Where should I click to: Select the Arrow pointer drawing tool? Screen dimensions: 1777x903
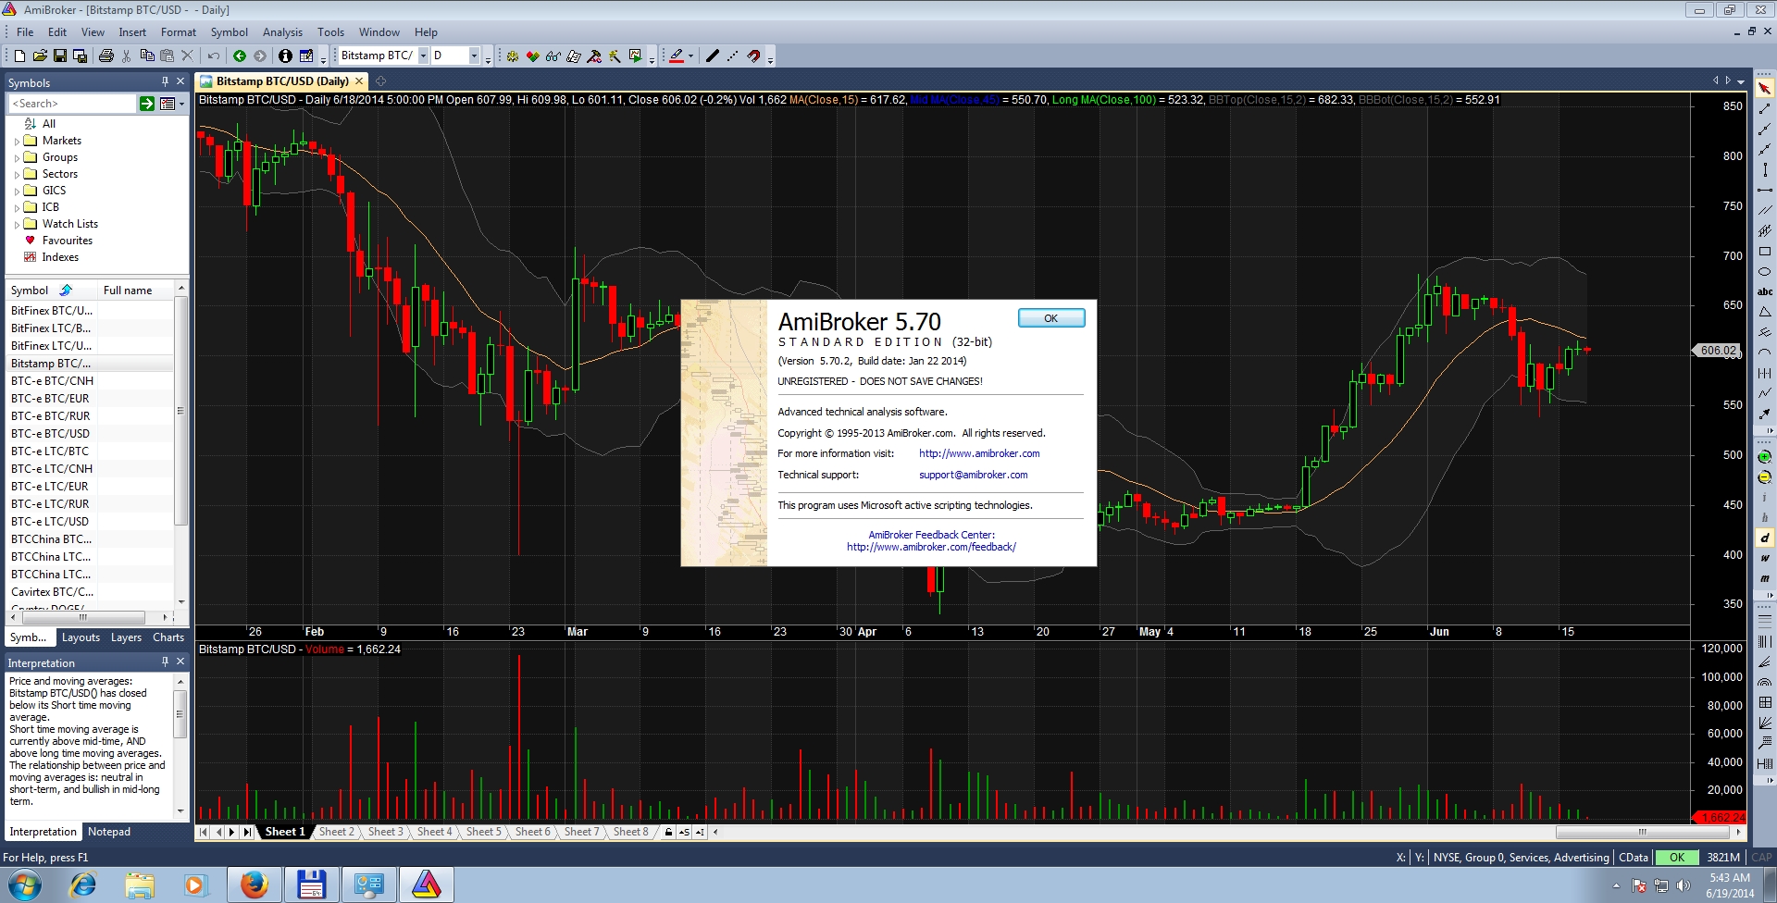[1765, 88]
